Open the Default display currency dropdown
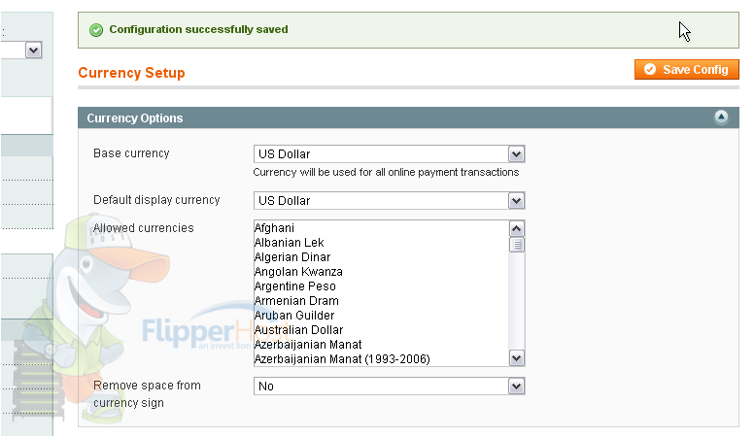754x437 pixels. point(389,200)
